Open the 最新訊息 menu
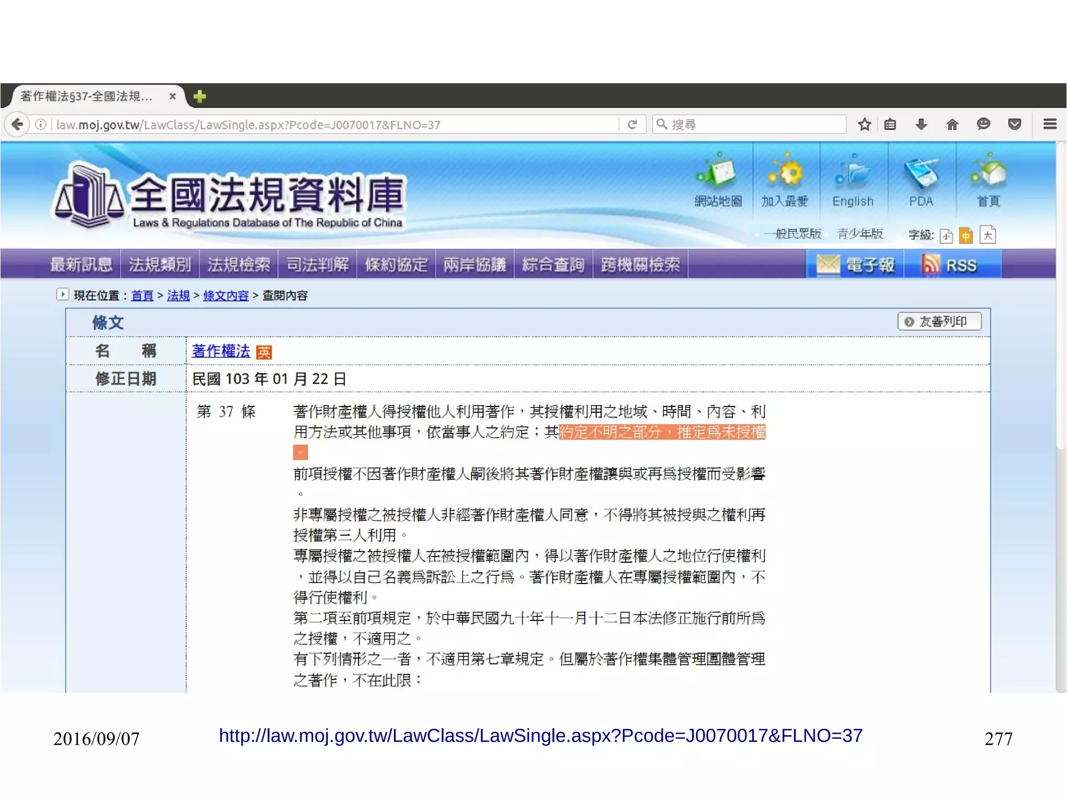This screenshot has height=799, width=1067. click(x=81, y=264)
